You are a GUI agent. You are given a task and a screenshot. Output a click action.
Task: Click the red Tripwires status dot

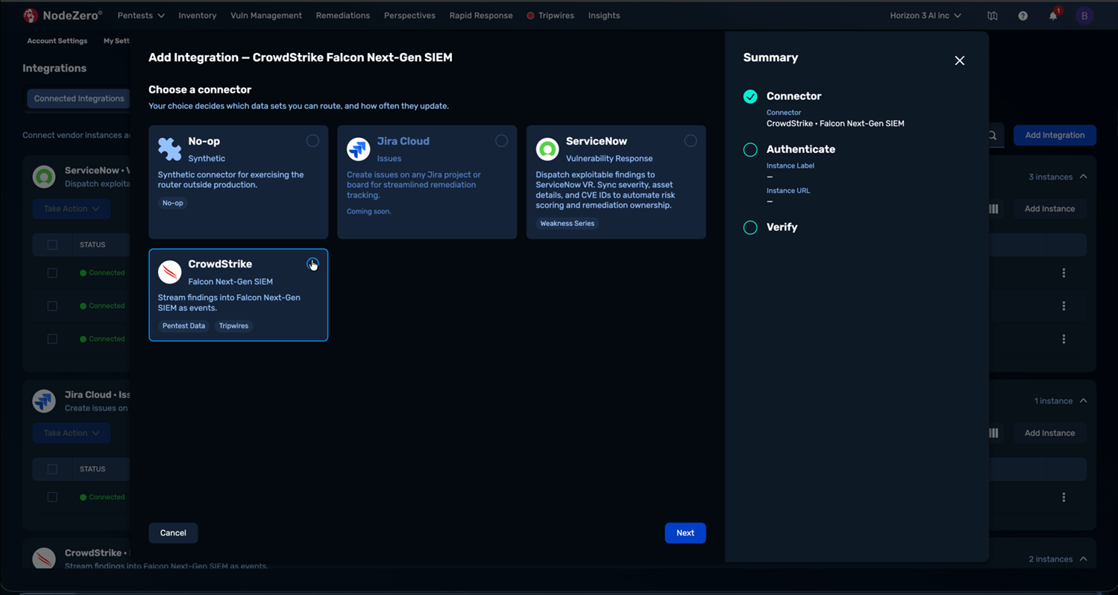(530, 16)
